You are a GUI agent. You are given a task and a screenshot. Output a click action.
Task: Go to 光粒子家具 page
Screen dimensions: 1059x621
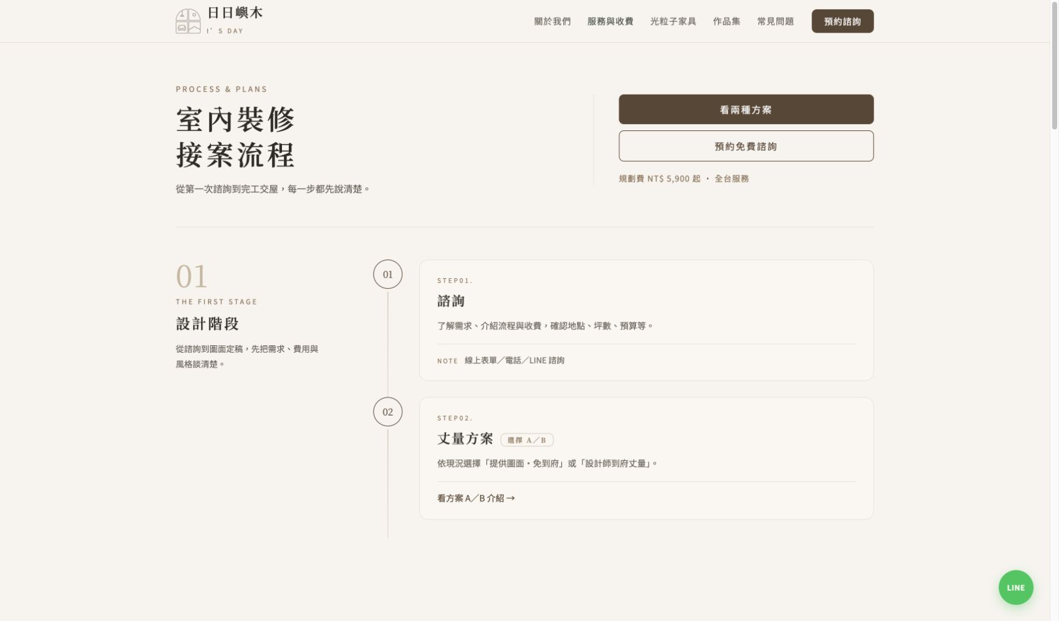click(x=672, y=21)
